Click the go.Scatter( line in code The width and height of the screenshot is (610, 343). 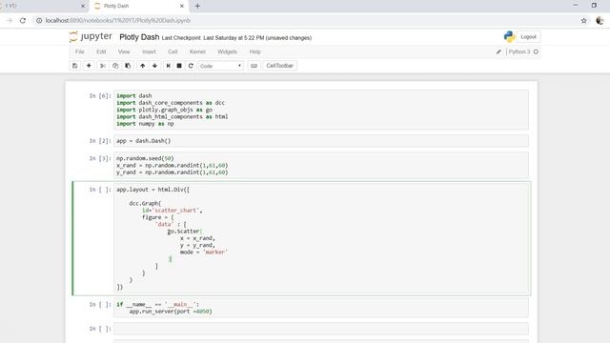pyautogui.click(x=185, y=232)
